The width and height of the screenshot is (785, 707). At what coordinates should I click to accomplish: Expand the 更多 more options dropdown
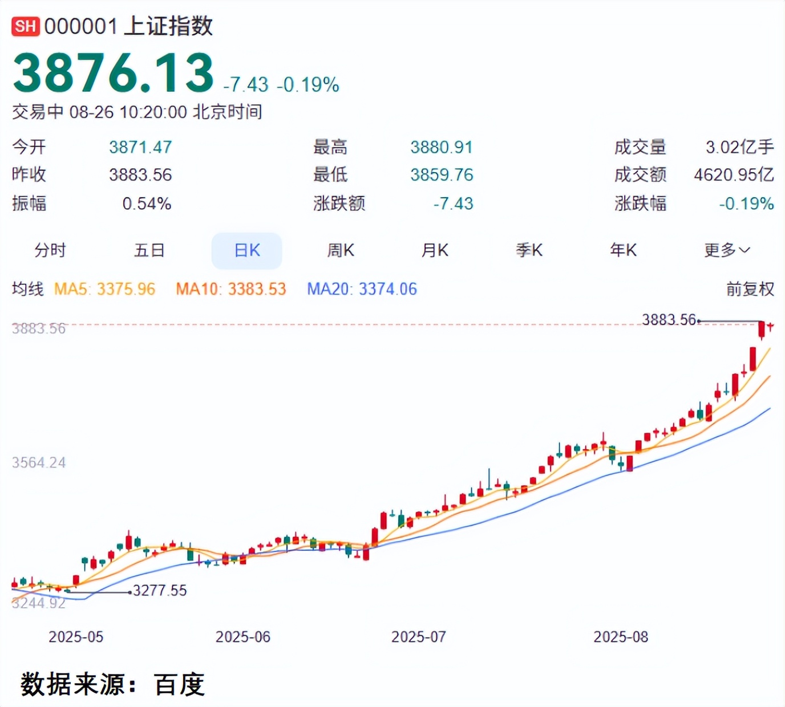click(727, 250)
